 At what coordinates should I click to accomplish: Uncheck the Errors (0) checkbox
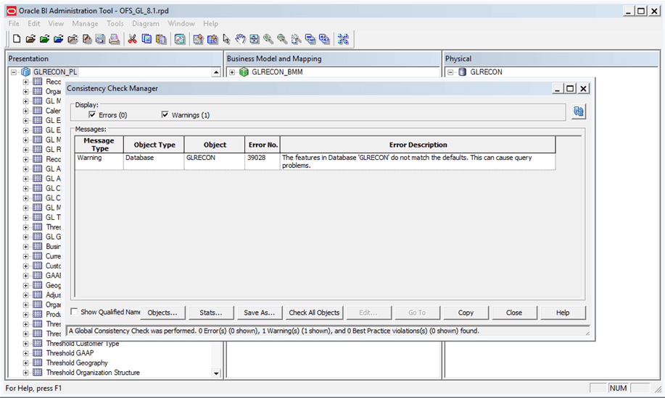point(92,115)
